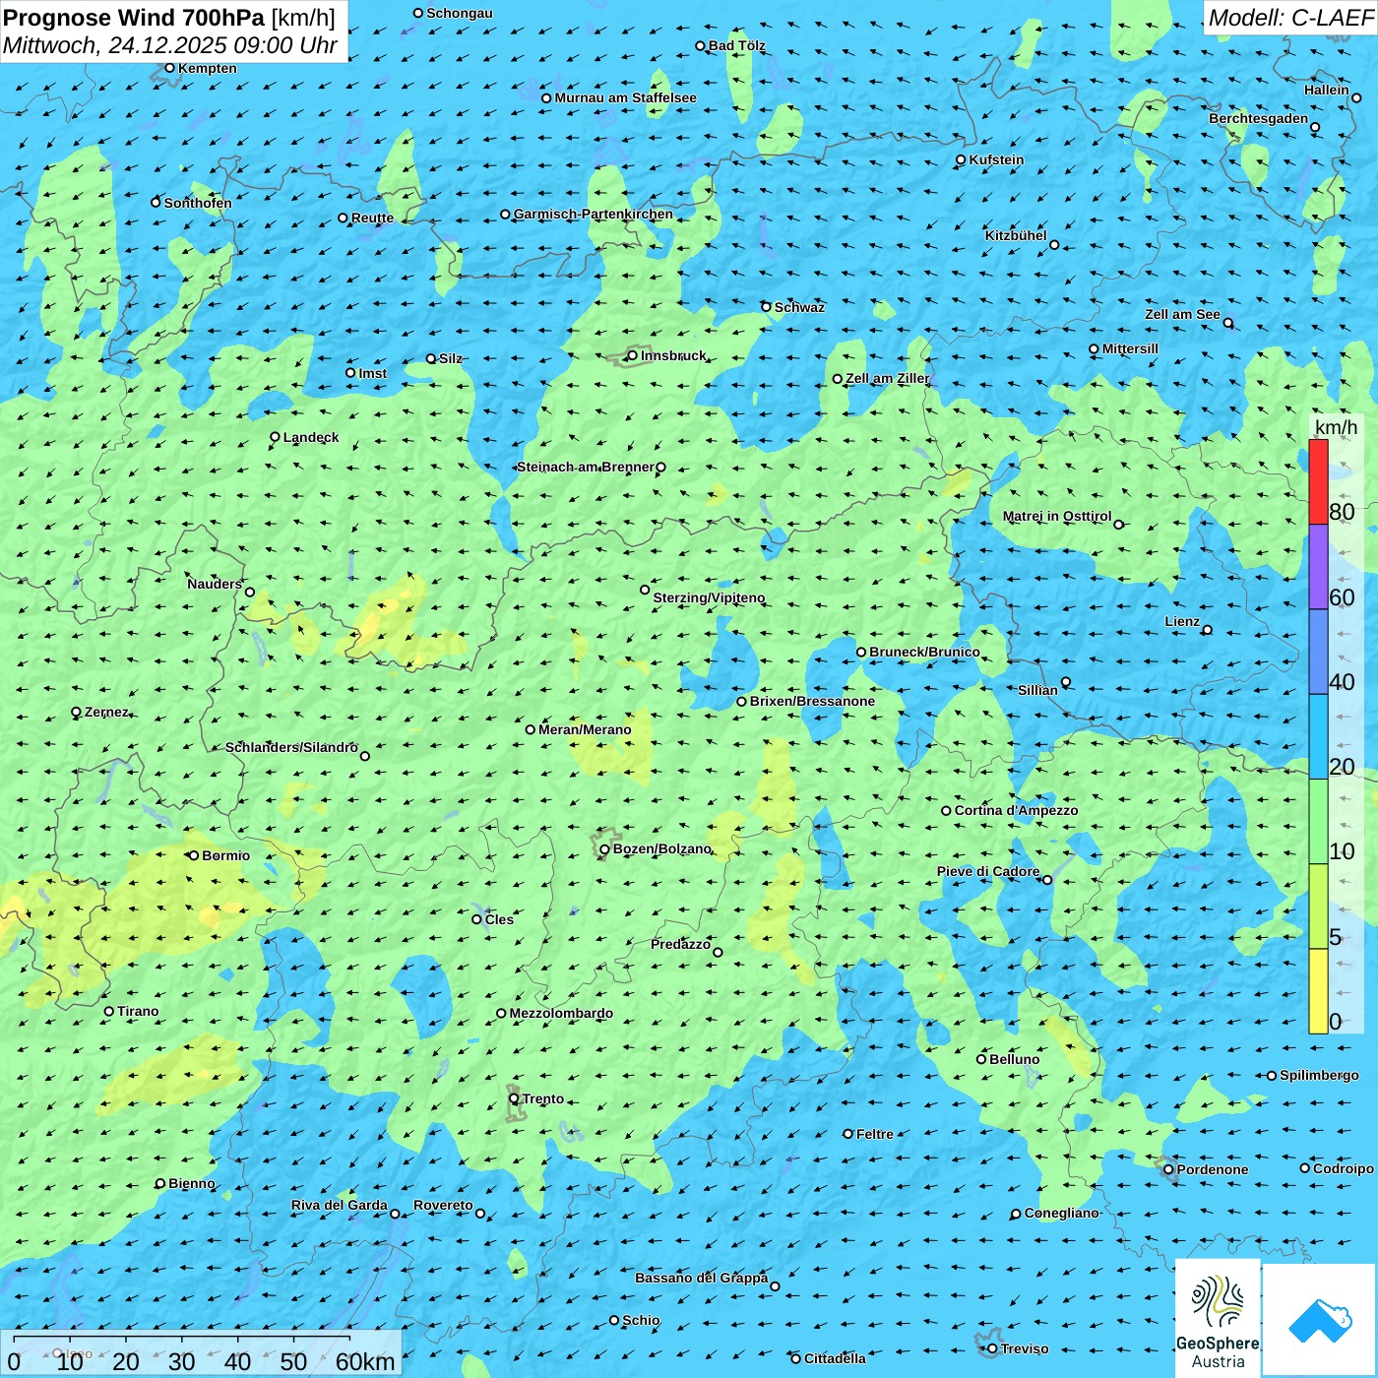The height and width of the screenshot is (1378, 1378).
Task: Click the Tirano label
Action: (138, 1011)
